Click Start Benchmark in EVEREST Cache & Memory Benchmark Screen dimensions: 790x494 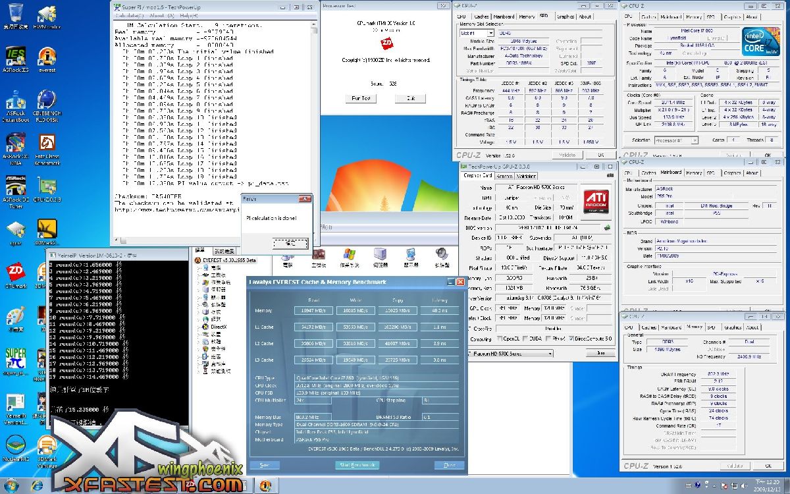358,465
